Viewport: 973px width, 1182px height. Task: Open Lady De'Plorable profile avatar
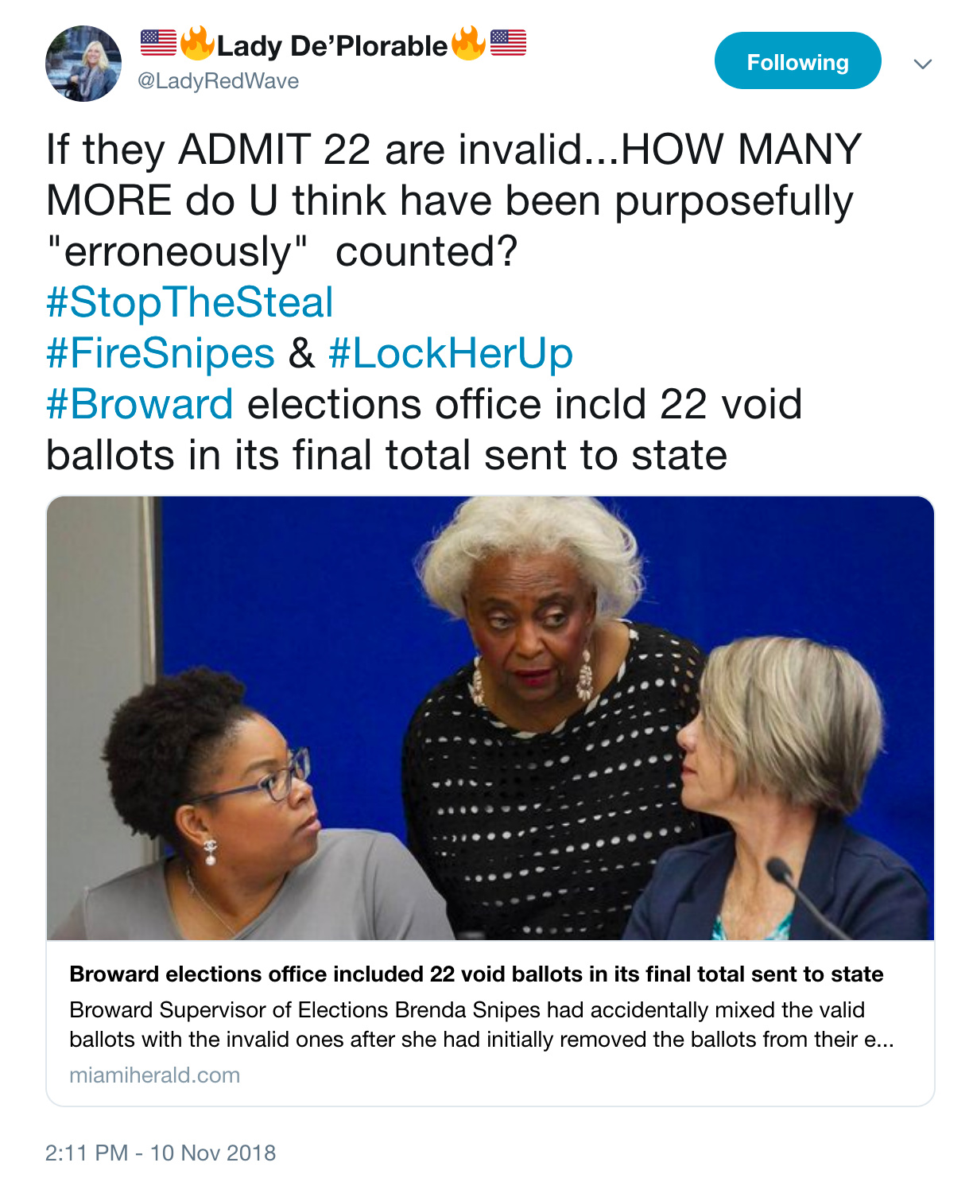click(83, 64)
